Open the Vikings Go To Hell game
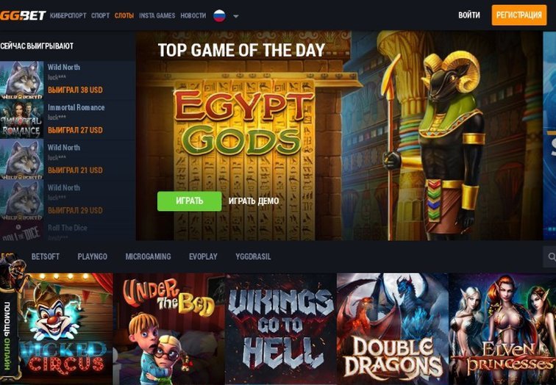This screenshot has width=556, height=385. pos(281,329)
